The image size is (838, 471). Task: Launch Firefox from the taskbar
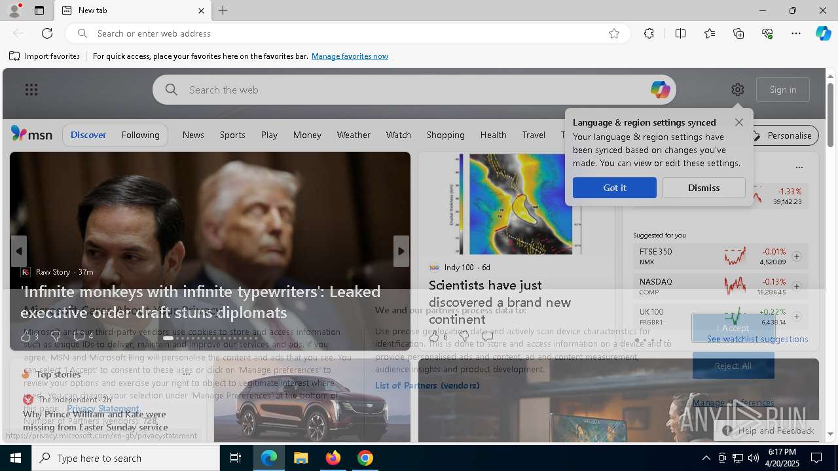tap(333, 458)
